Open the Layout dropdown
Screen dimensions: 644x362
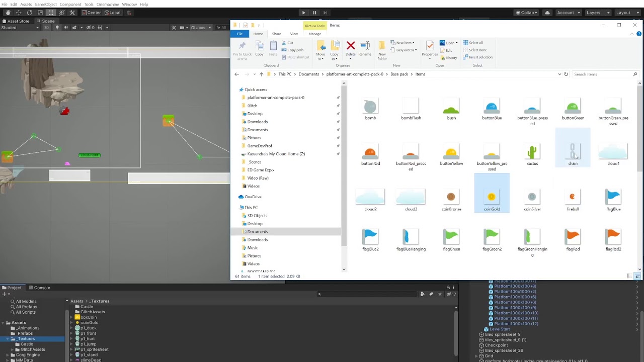coord(627,13)
